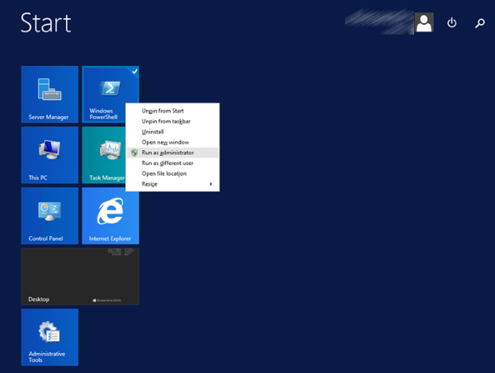Click the power options icon
Image resolution: width=495 pixels, height=373 pixels.
coord(452,23)
